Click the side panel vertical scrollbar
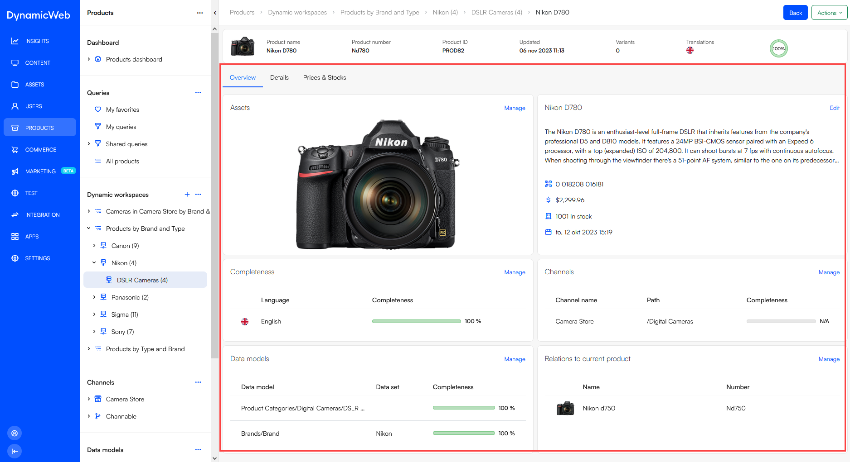 coord(214,195)
